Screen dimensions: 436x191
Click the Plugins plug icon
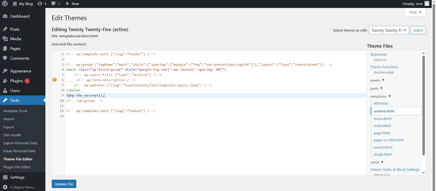[5, 81]
